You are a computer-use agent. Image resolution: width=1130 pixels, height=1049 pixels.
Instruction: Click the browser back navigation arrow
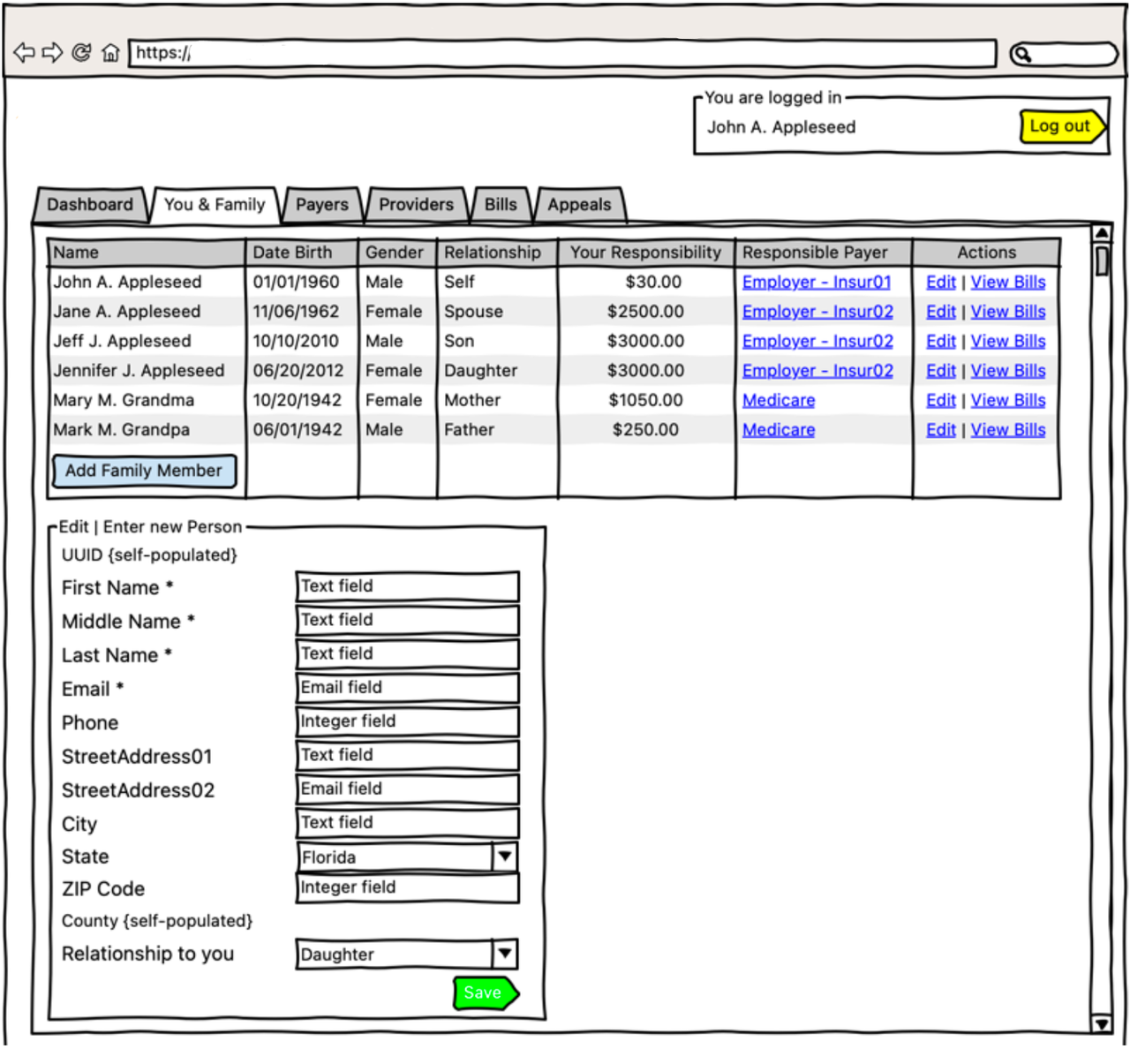click(24, 52)
